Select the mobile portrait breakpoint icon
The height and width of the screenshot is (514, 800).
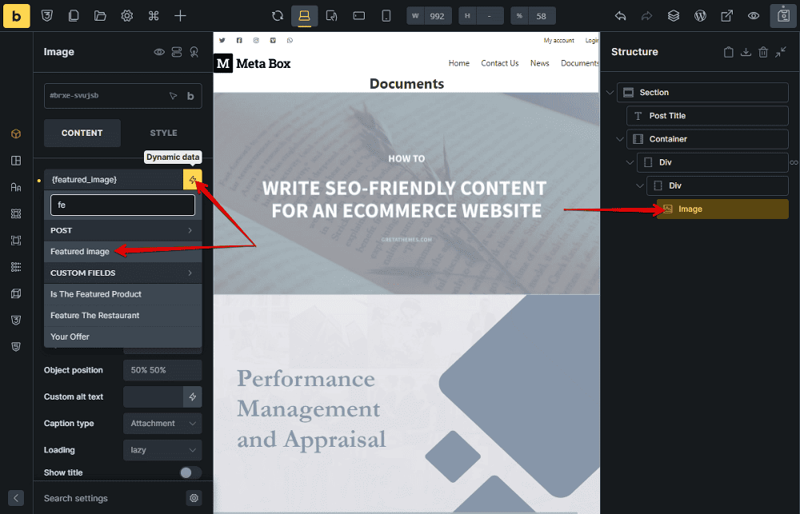pyautogui.click(x=386, y=16)
